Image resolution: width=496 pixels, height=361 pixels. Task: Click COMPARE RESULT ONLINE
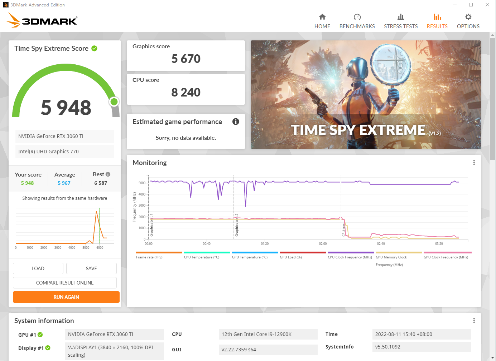coord(65,282)
